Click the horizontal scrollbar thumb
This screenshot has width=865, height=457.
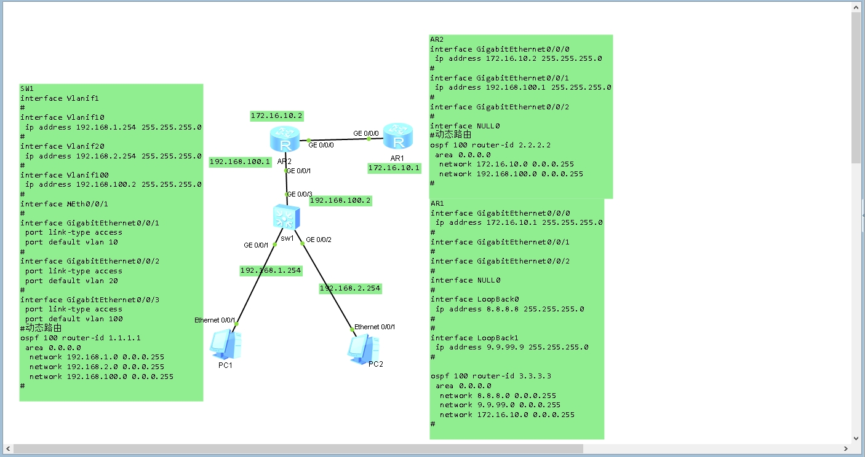click(295, 449)
